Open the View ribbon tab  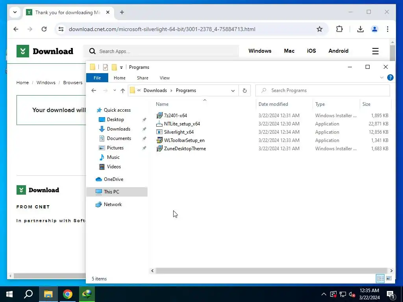coord(165,78)
